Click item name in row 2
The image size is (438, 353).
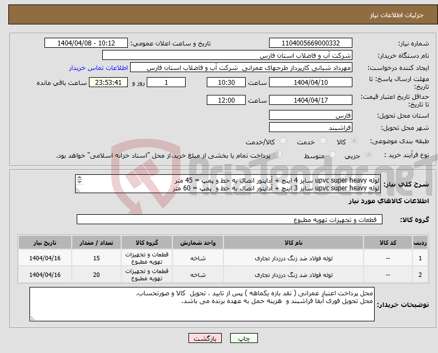(x=293, y=275)
